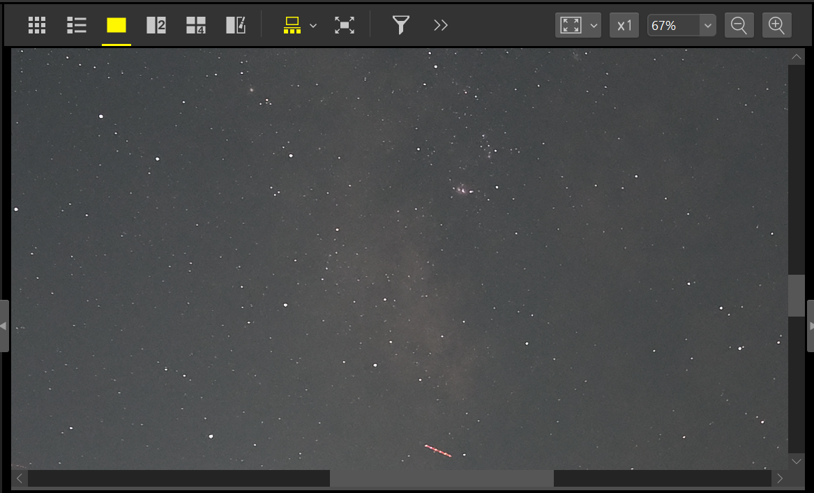Click the horizontal scrollbar thumb
Viewport: 814px width, 493px height.
pyautogui.click(x=442, y=478)
